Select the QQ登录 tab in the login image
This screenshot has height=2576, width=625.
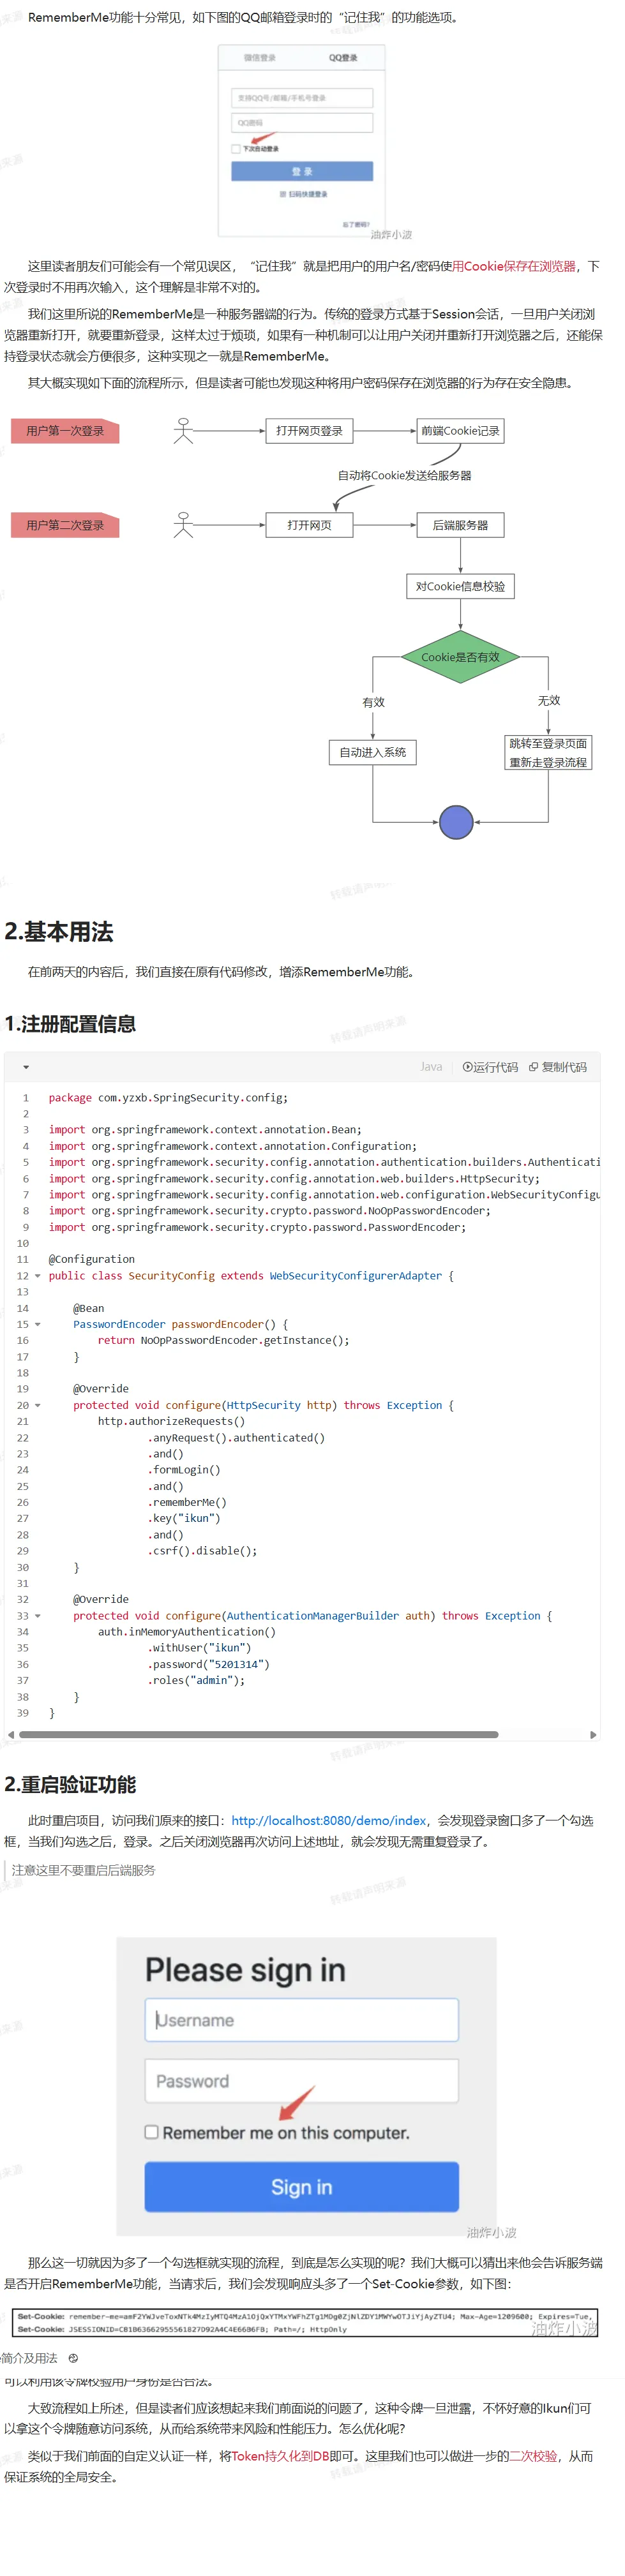pos(343,58)
